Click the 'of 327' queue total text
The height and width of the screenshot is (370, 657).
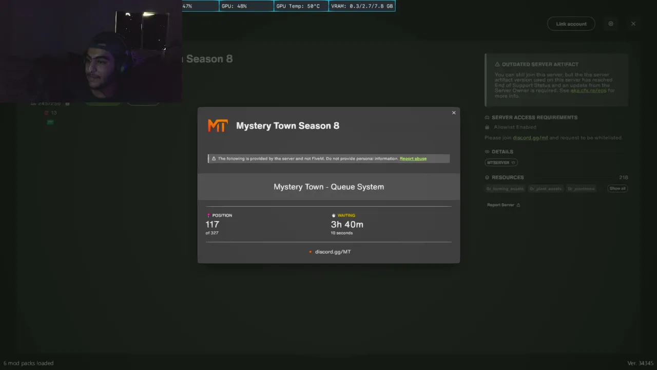coord(212,233)
